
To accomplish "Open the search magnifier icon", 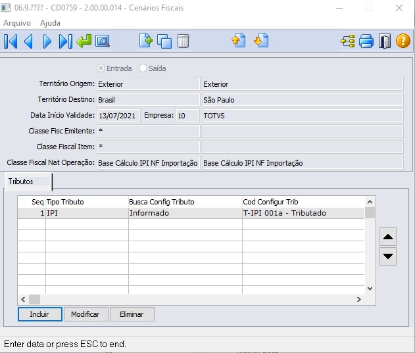I will click(x=103, y=41).
